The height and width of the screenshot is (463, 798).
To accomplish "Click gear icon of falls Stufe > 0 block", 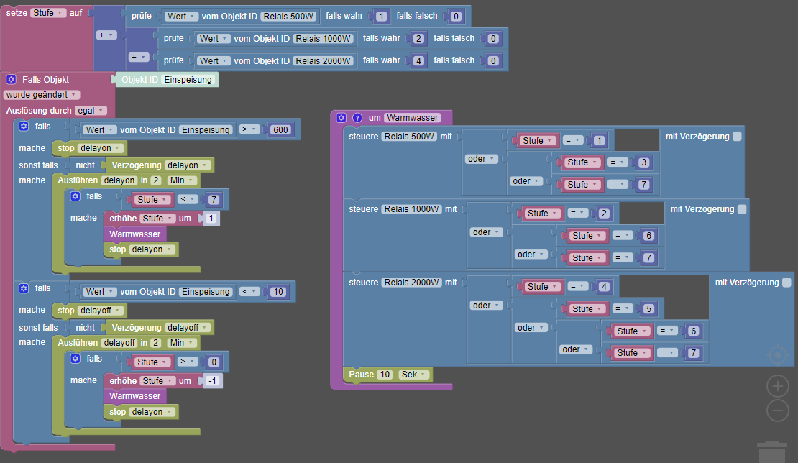I will 75,359.
